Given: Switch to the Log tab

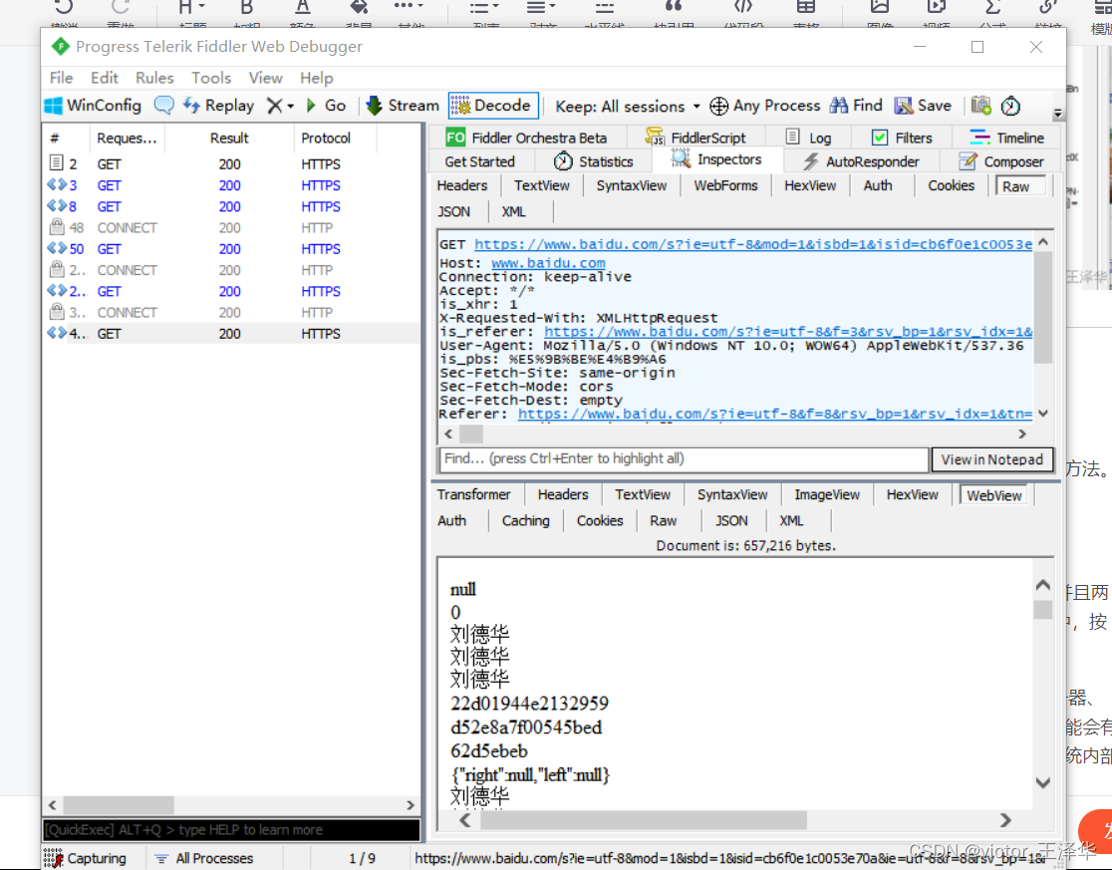Looking at the screenshot, I should click(x=808, y=138).
